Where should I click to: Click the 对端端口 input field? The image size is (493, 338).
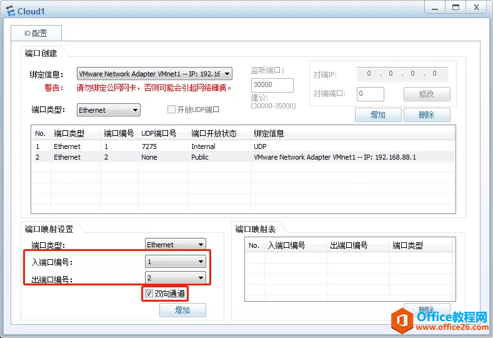pos(370,94)
